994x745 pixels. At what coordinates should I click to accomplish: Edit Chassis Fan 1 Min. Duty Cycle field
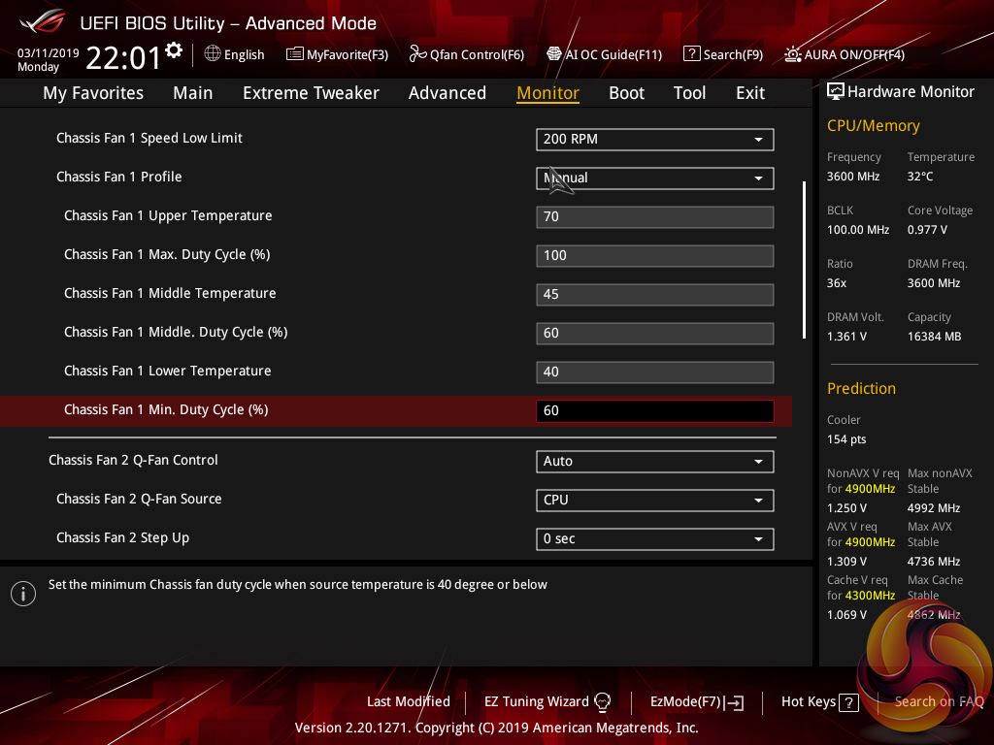655,410
